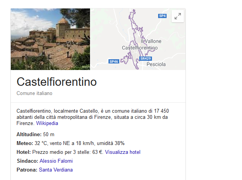Click the Il Vallone map label
Viewport: 242px width, 180px height.
tap(151, 41)
